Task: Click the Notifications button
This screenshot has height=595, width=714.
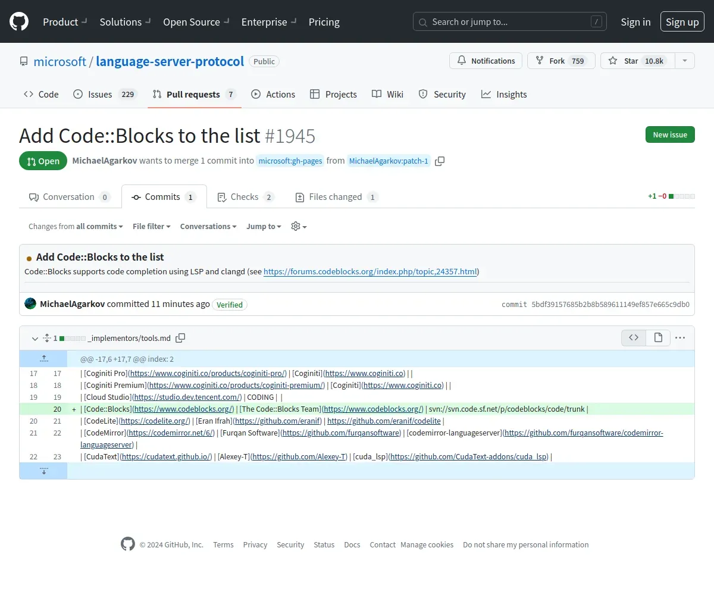Action: click(486, 61)
